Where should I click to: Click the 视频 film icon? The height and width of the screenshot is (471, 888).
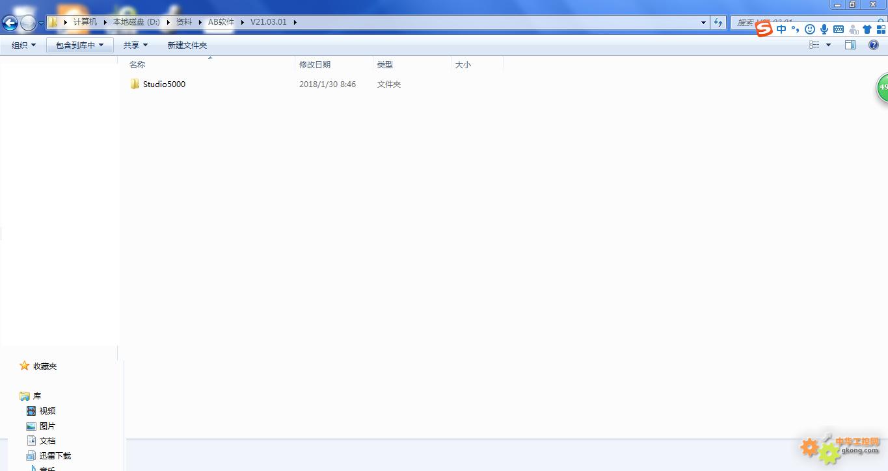(x=31, y=411)
